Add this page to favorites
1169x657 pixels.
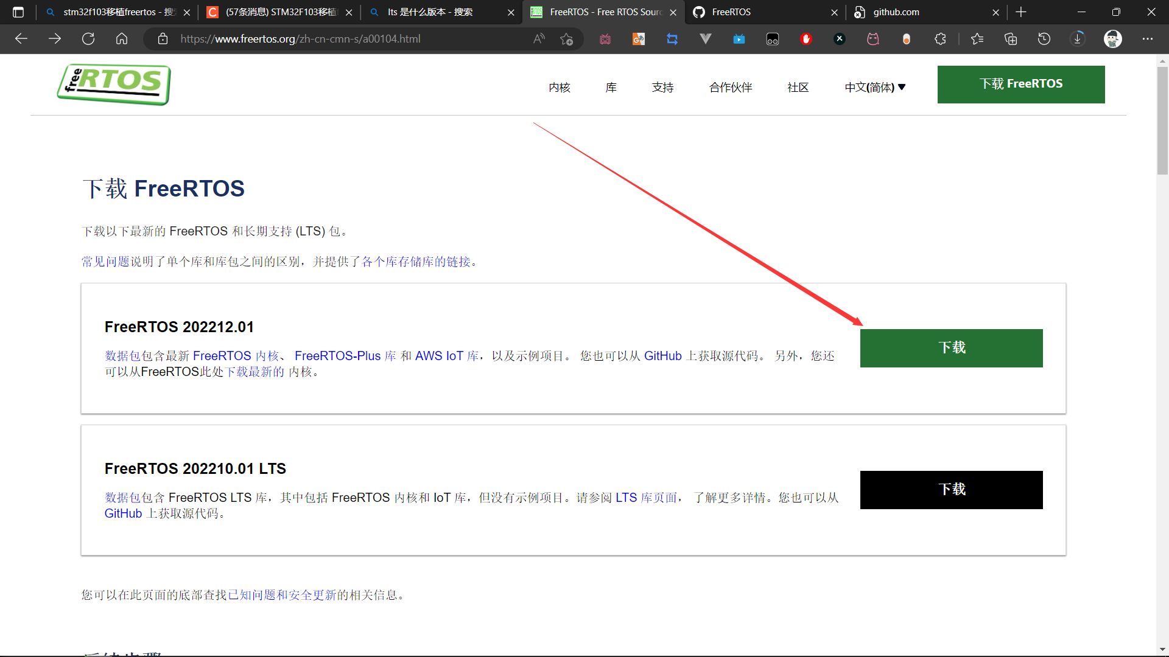pos(567,39)
